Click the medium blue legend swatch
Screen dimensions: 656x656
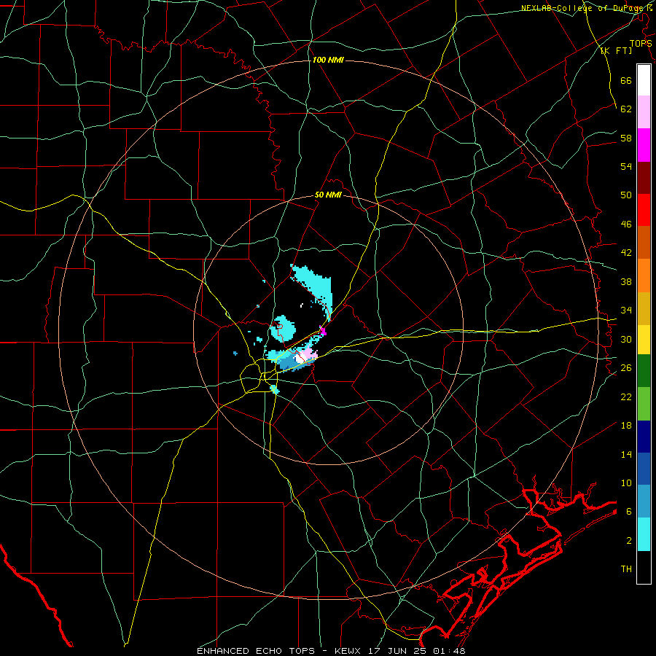(x=644, y=469)
